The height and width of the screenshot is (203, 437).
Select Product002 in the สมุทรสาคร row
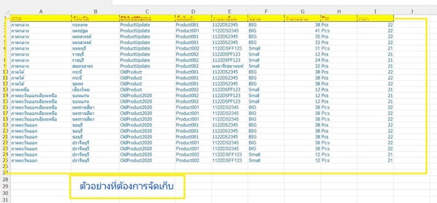[x=193, y=66]
